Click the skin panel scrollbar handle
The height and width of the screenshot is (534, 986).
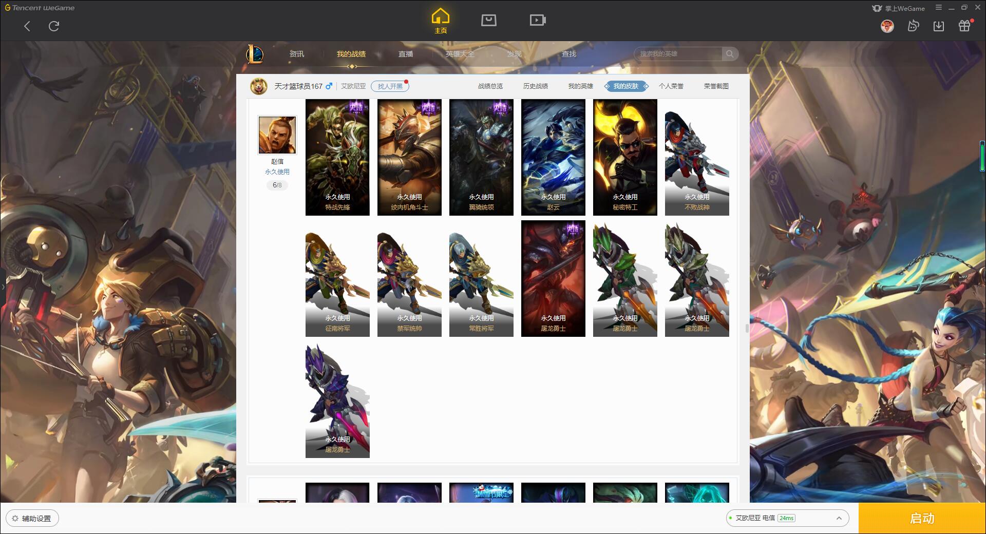tap(747, 328)
